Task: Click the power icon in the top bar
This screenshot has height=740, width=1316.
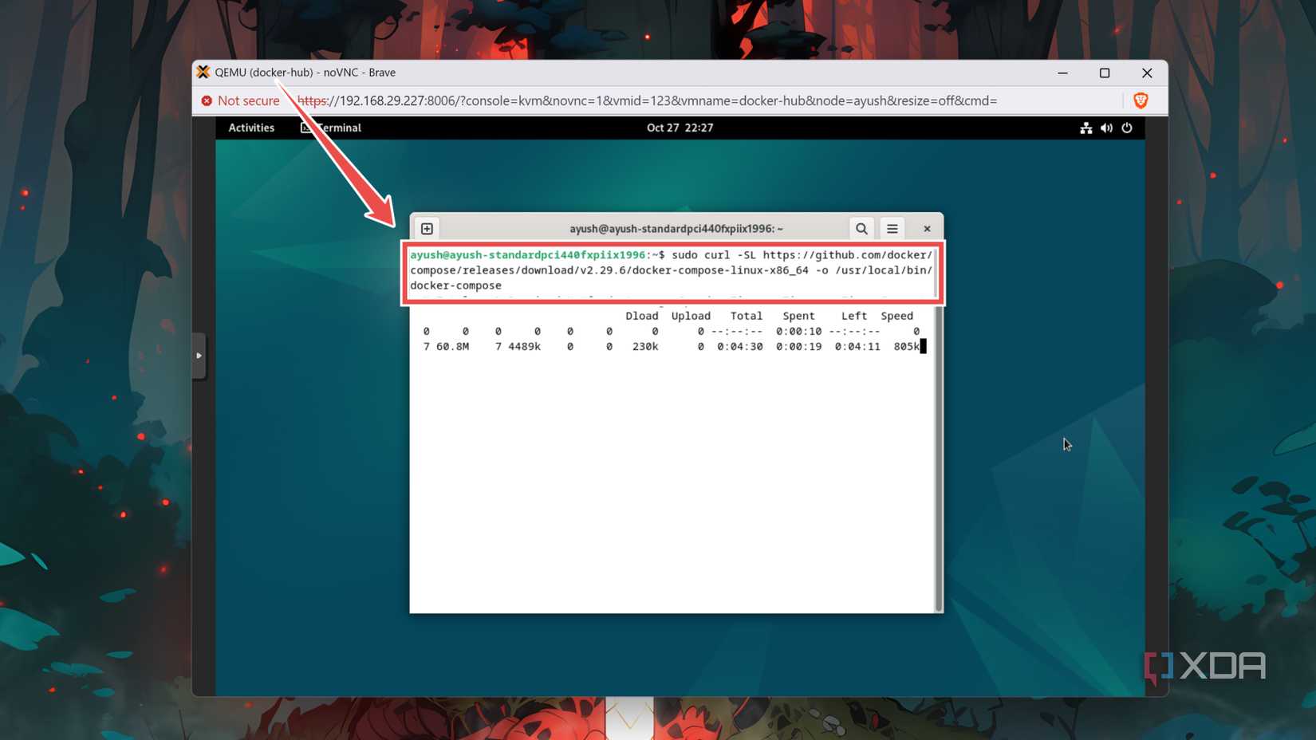Action: (1127, 128)
